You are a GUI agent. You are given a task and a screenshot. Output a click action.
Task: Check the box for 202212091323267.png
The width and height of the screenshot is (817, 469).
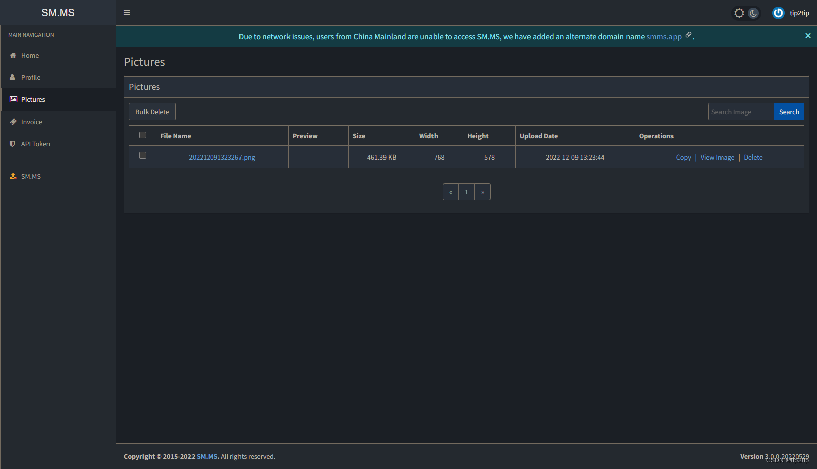coord(142,155)
